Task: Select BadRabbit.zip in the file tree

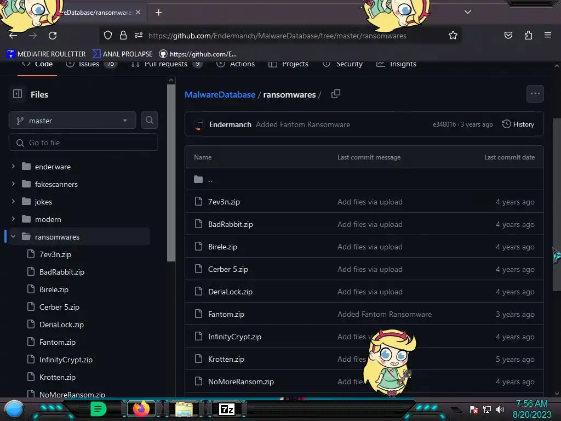Action: 61,272
